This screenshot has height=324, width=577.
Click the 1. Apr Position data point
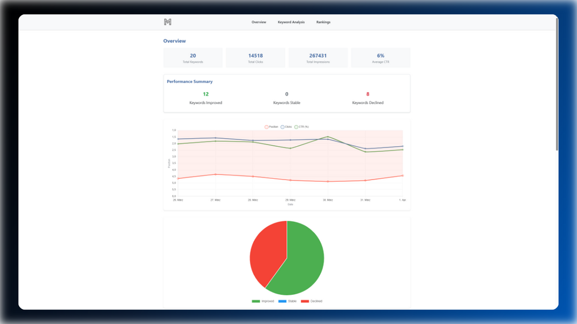(x=402, y=175)
